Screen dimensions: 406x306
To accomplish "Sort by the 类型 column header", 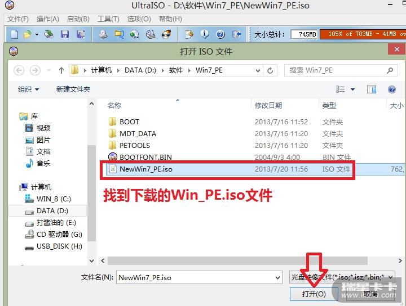I will point(329,105).
